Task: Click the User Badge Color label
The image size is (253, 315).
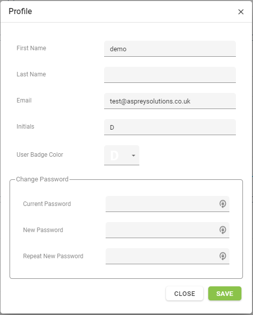Action: coord(40,155)
